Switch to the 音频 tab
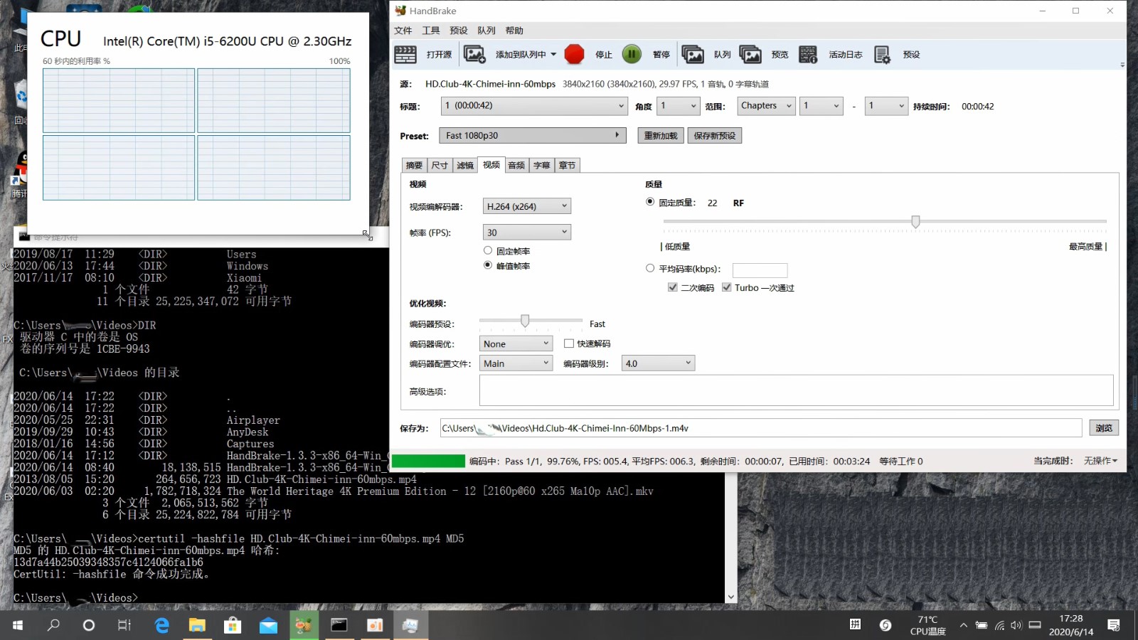Viewport: 1138px width, 640px height. tap(516, 165)
